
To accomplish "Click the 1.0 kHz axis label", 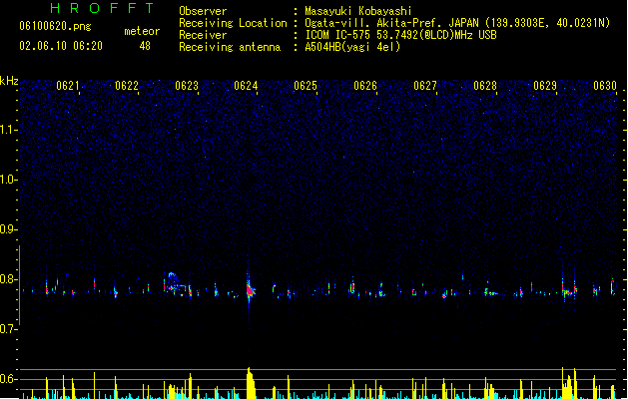I will coord(9,180).
